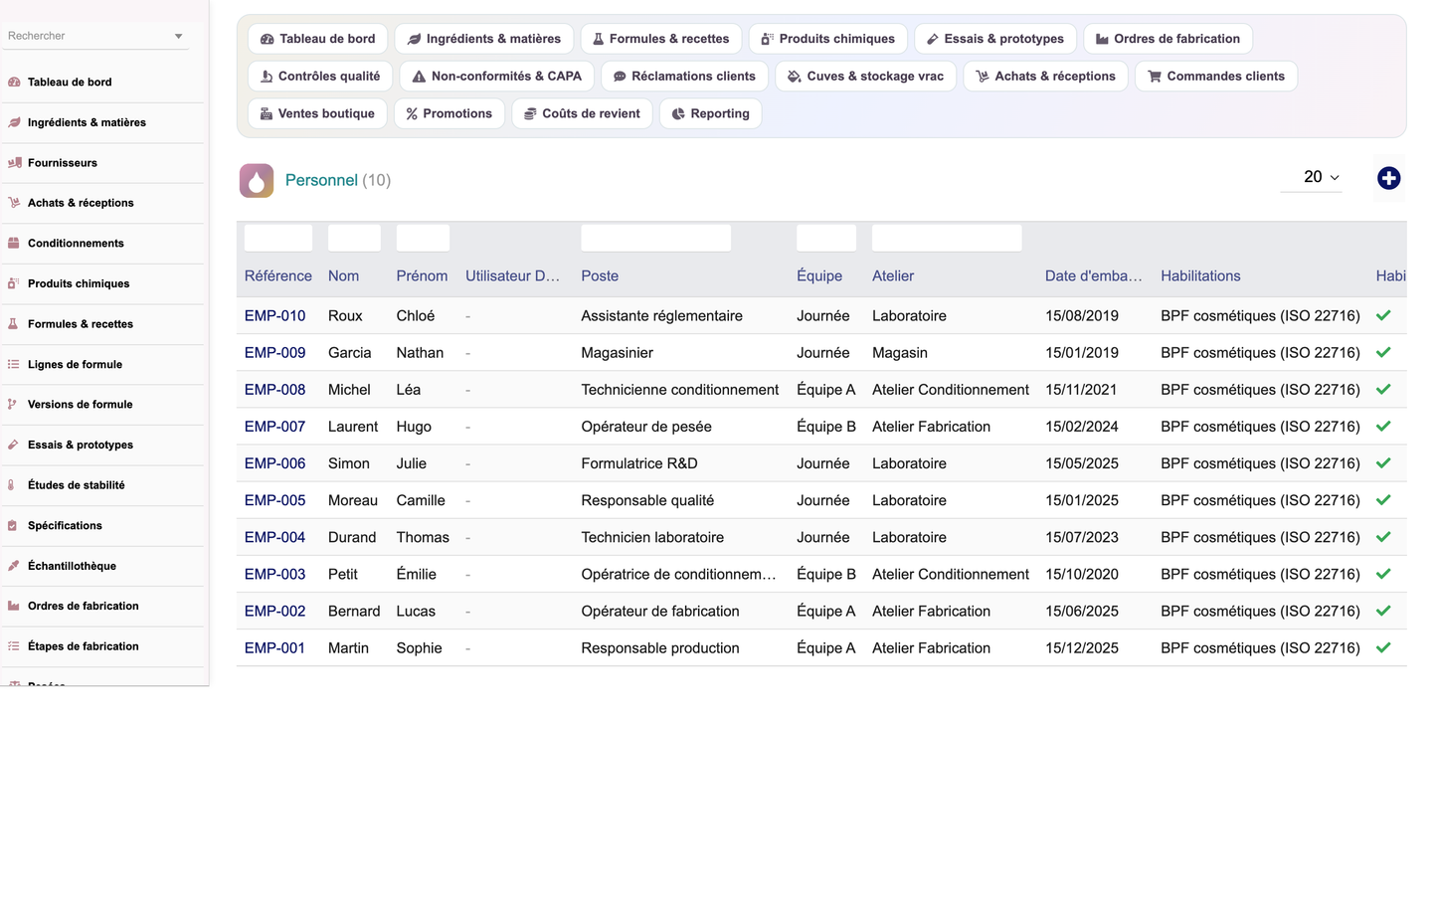Viewport: 1437px width, 898px height.
Task: Sort by Référence column header
Action: (278, 275)
